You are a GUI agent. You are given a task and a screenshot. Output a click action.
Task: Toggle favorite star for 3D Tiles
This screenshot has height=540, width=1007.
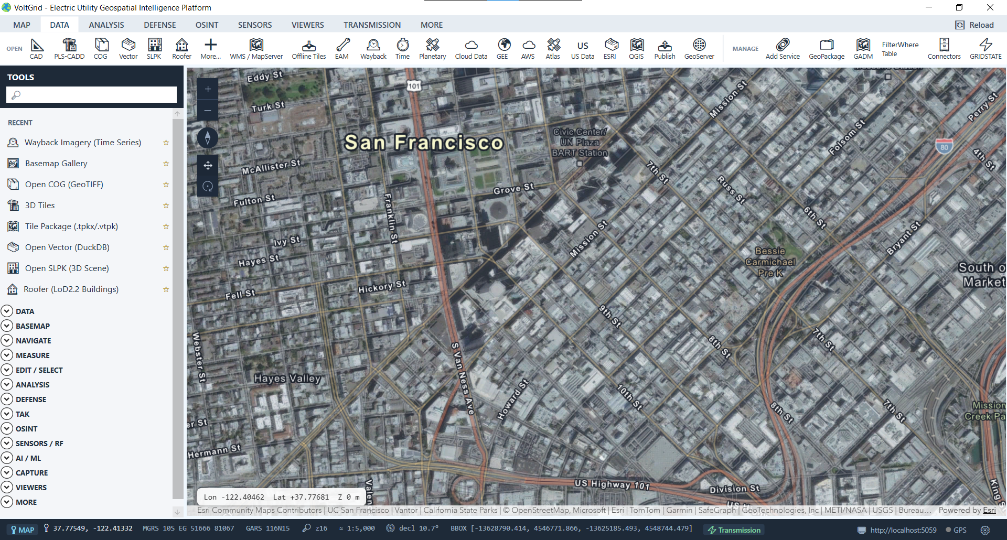point(166,206)
